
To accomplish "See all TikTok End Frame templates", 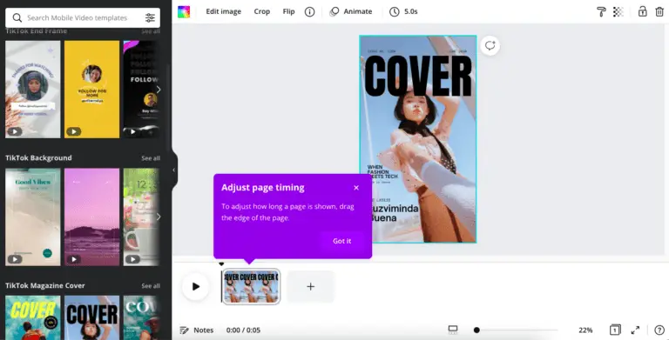I will click(x=151, y=31).
